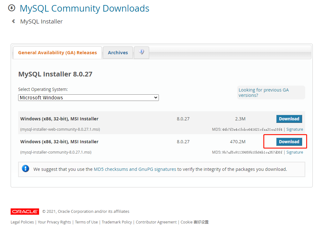The width and height of the screenshot is (319, 231).
Task: Click filename mysql-installer-web-community-8.0.27.1.msi
Action: (x=60, y=129)
